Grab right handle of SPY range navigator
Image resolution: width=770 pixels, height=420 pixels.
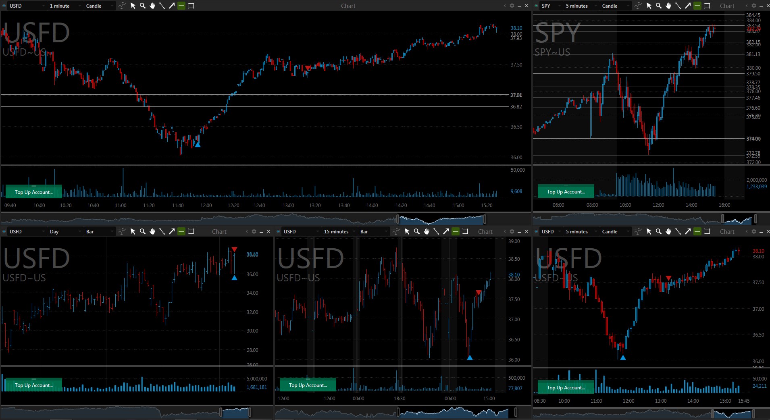pyautogui.click(x=755, y=219)
